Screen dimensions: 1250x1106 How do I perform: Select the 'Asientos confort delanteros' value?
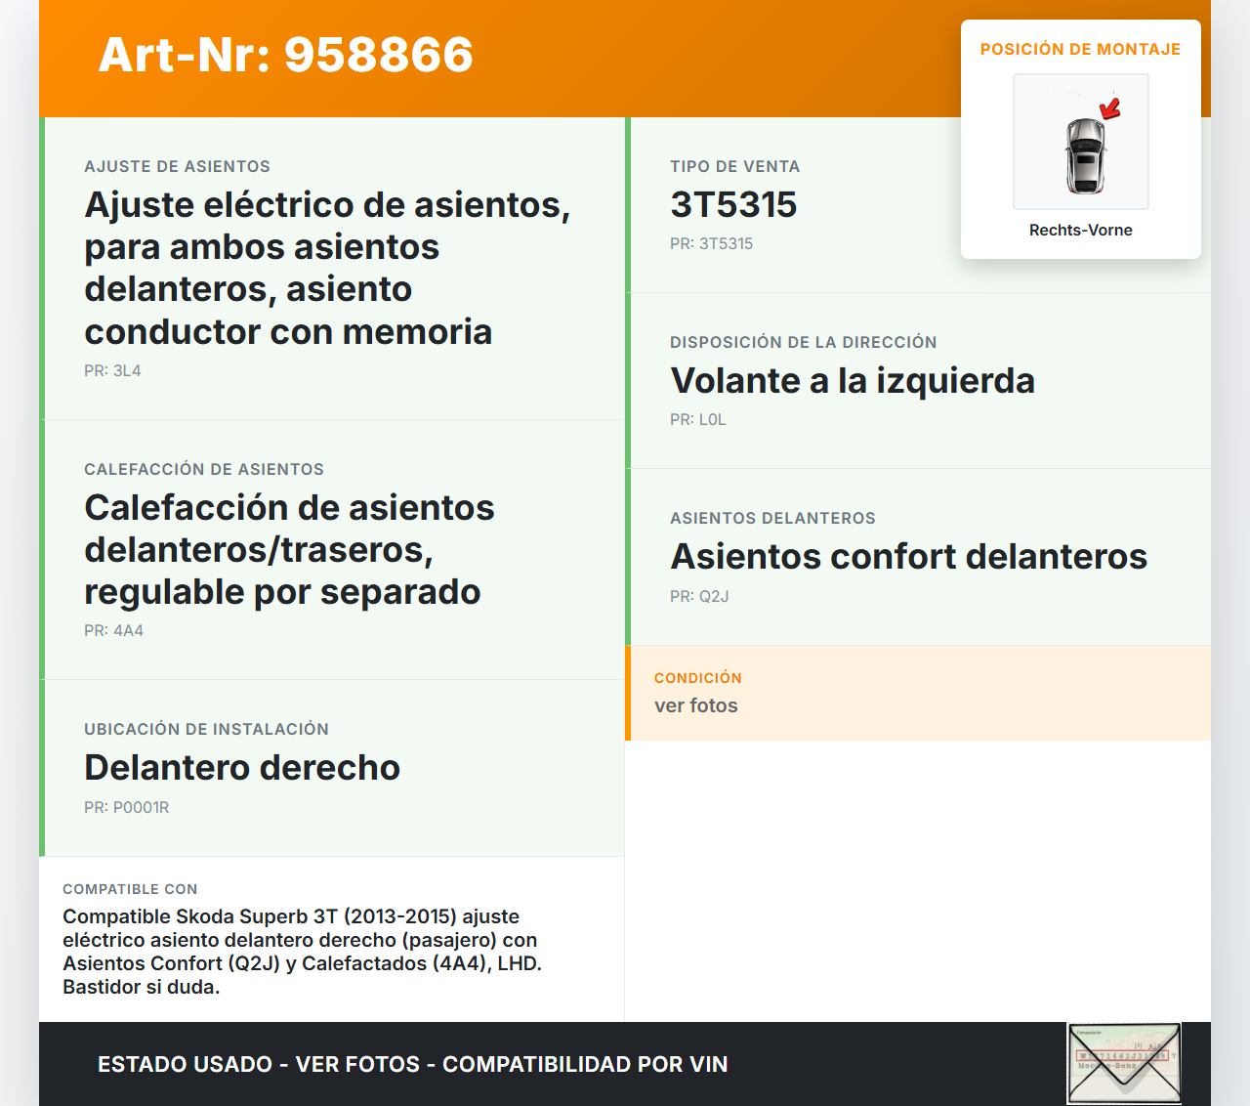click(x=908, y=556)
